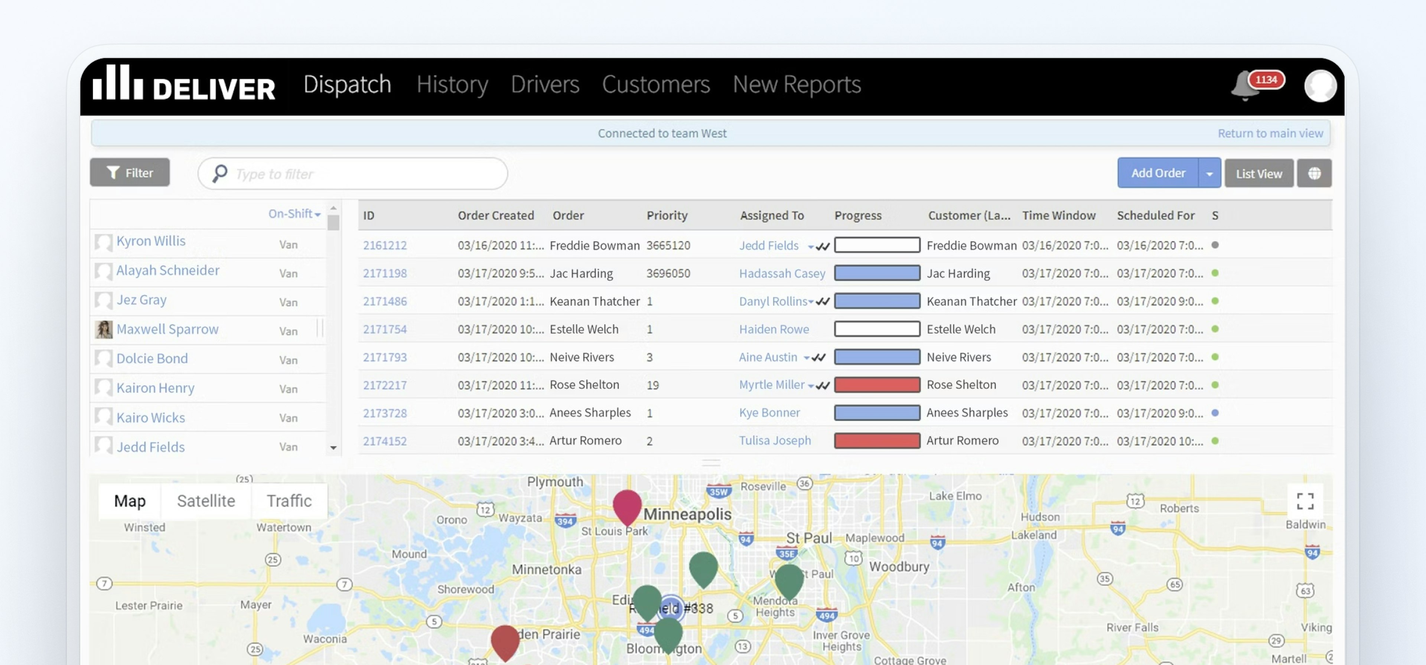Switch to List View display mode
Screen dimensions: 1426x665
coord(1259,172)
